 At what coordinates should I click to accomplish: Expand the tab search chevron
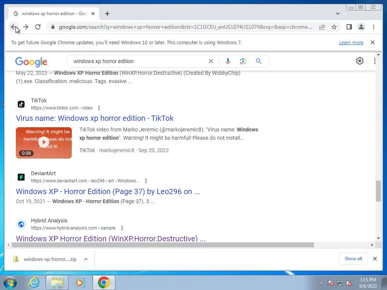[x=337, y=14]
